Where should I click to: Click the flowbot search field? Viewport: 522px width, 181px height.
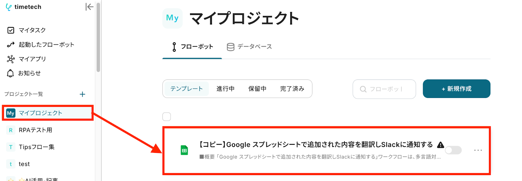(x=384, y=89)
